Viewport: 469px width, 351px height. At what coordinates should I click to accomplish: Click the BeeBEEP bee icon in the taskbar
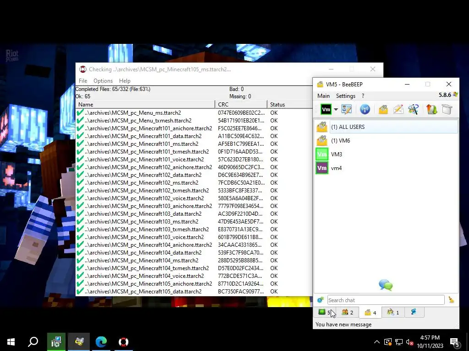pos(79,342)
